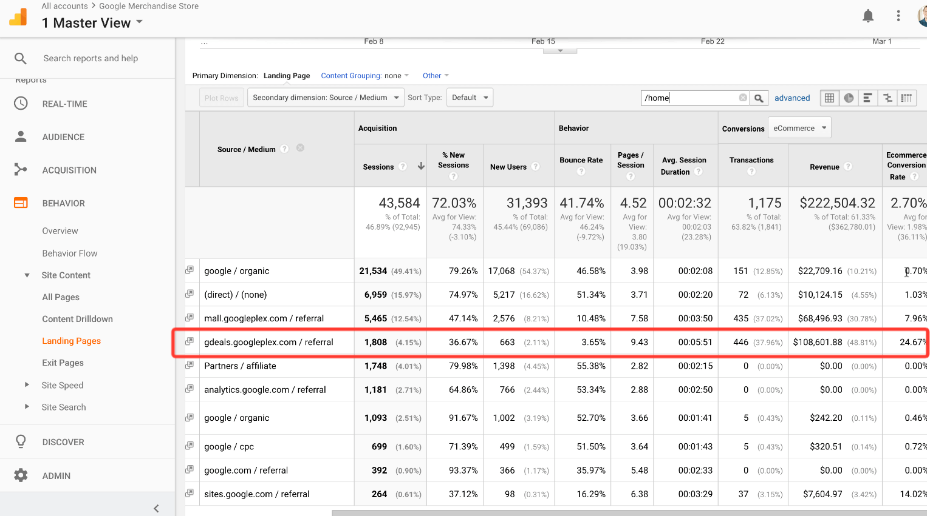Image resolution: width=930 pixels, height=516 pixels.
Task: Click the help icon beside Source / Medium
Action: pos(284,149)
